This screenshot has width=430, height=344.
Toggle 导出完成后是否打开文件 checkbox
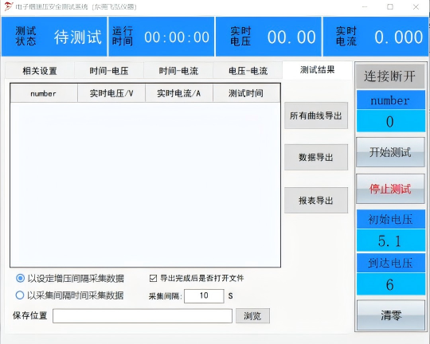coord(153,279)
